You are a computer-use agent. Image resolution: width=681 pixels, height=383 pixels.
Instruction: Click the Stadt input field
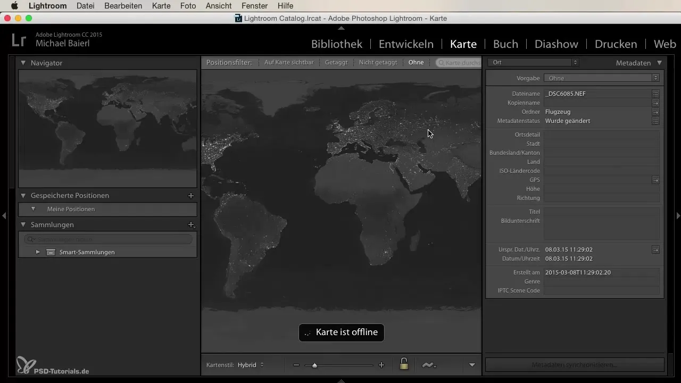(x=602, y=144)
